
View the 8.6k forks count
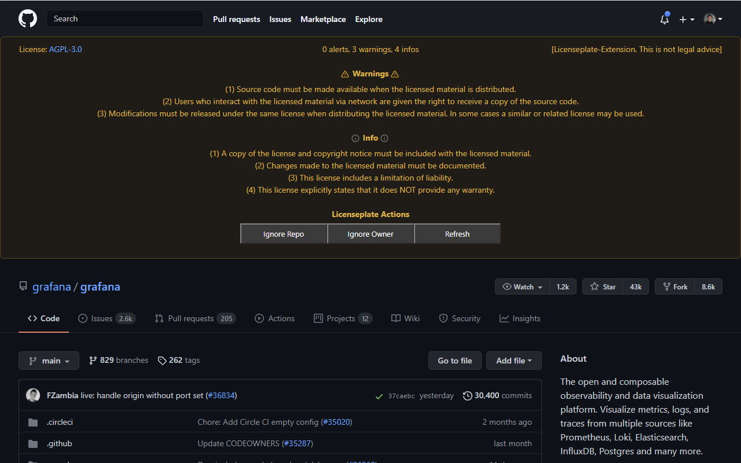(709, 286)
